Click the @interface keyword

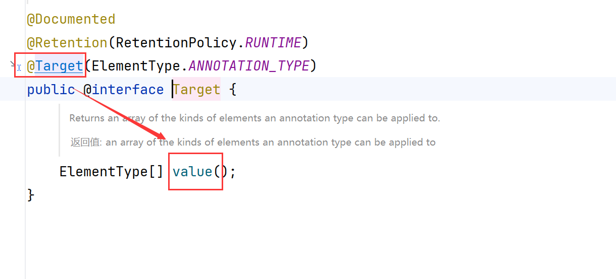tap(123, 90)
